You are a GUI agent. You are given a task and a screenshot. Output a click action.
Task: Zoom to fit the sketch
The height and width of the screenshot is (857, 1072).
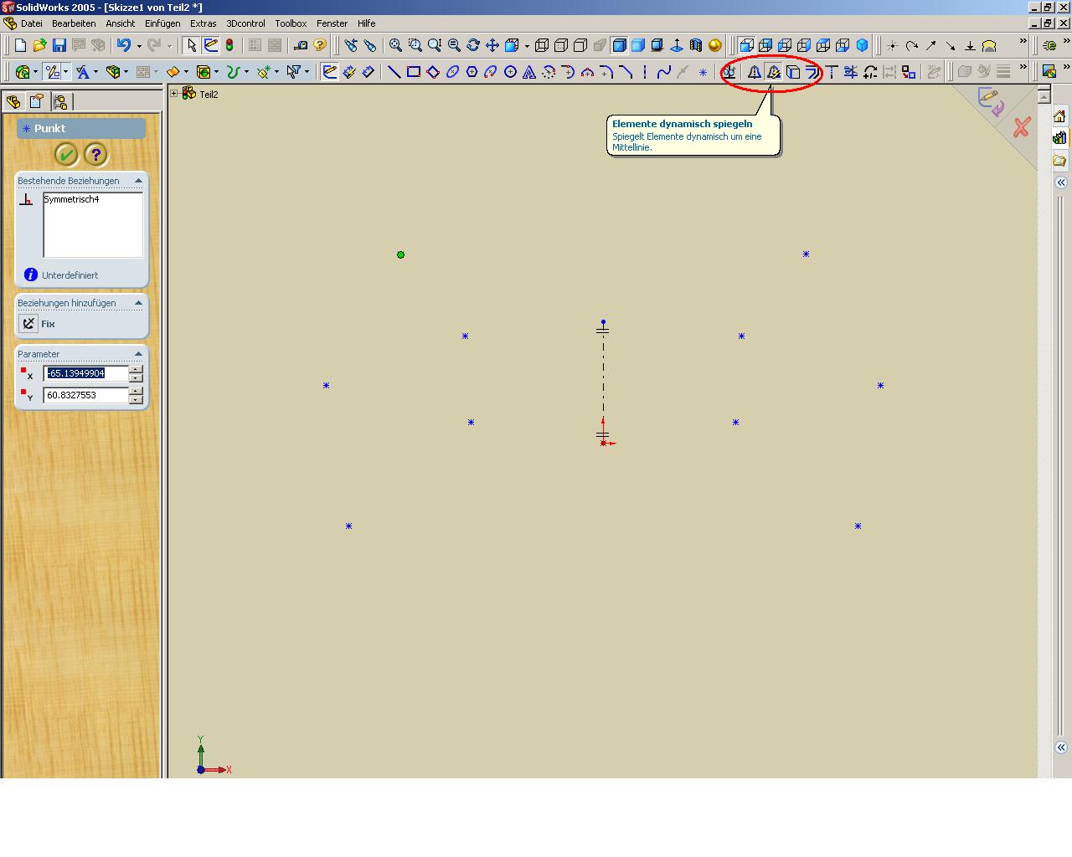395,45
